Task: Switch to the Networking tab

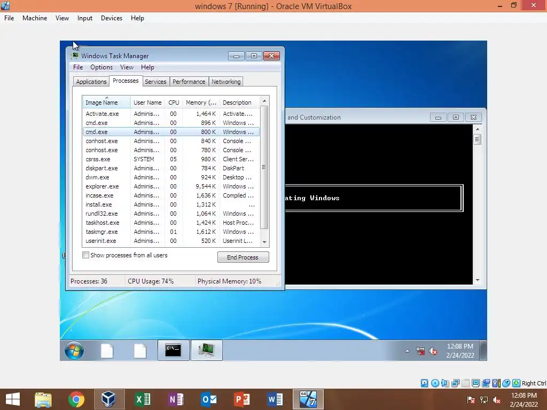Action: click(x=226, y=82)
